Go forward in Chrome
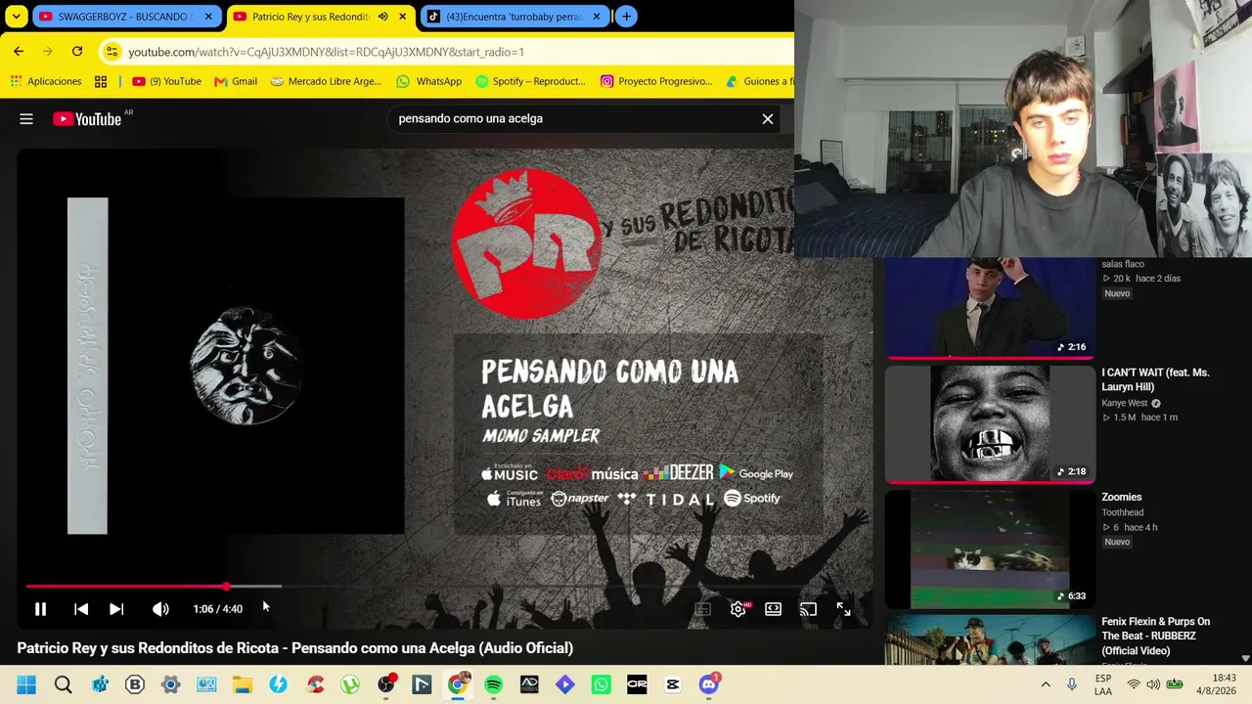Viewport: 1252px width, 704px height. (x=48, y=52)
